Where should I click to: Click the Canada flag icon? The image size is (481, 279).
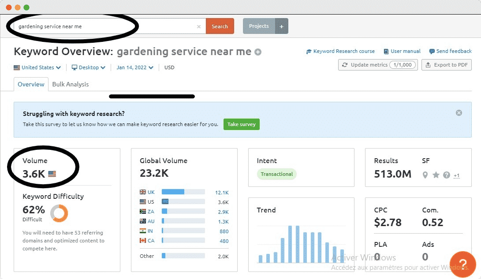[143, 241]
